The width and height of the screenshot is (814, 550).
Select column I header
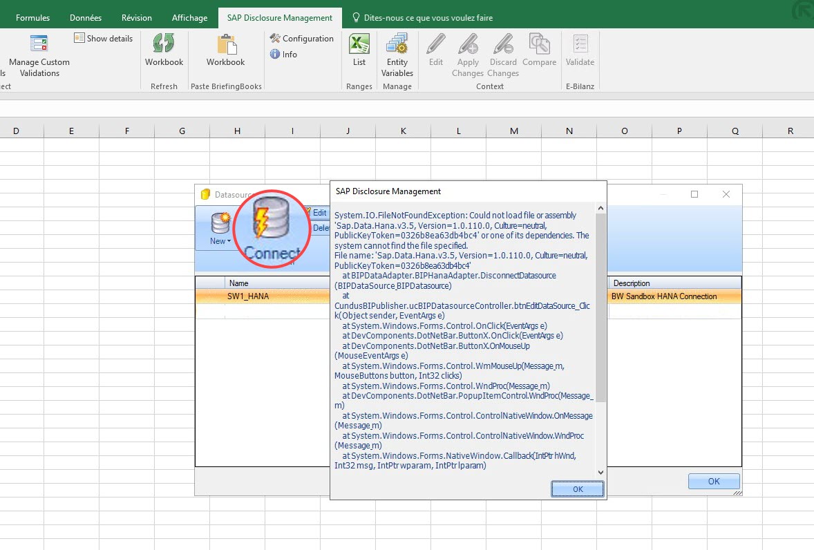point(292,131)
